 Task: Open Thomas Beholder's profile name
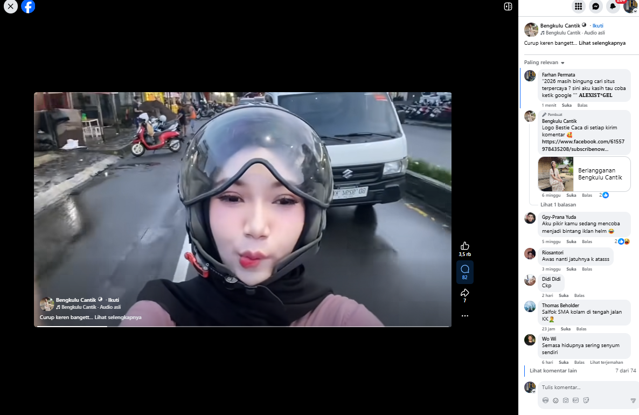pos(560,306)
